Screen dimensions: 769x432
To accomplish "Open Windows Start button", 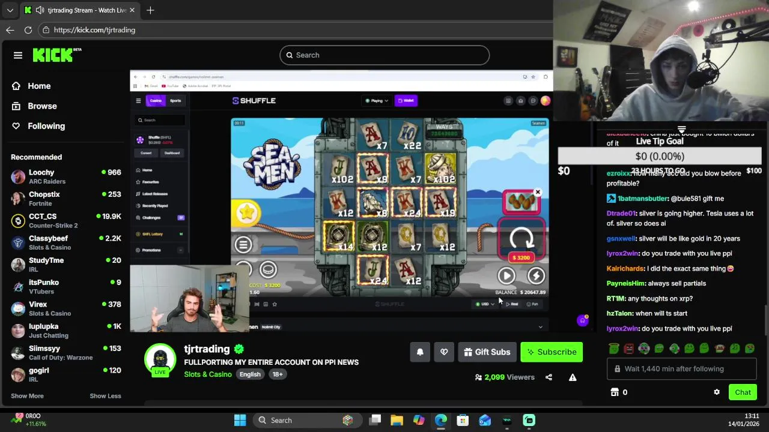I will [240, 420].
